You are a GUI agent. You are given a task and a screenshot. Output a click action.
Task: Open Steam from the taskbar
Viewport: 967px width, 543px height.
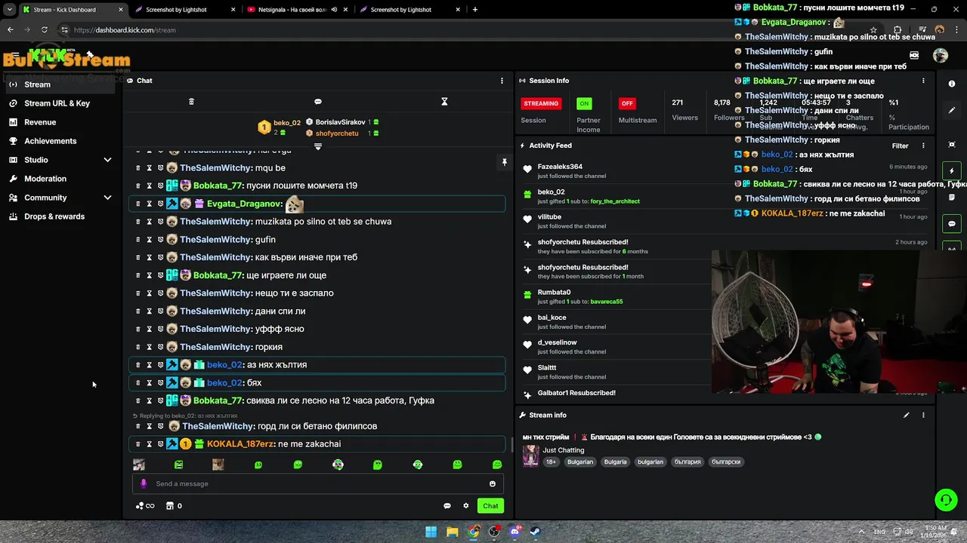pyautogui.click(x=534, y=532)
